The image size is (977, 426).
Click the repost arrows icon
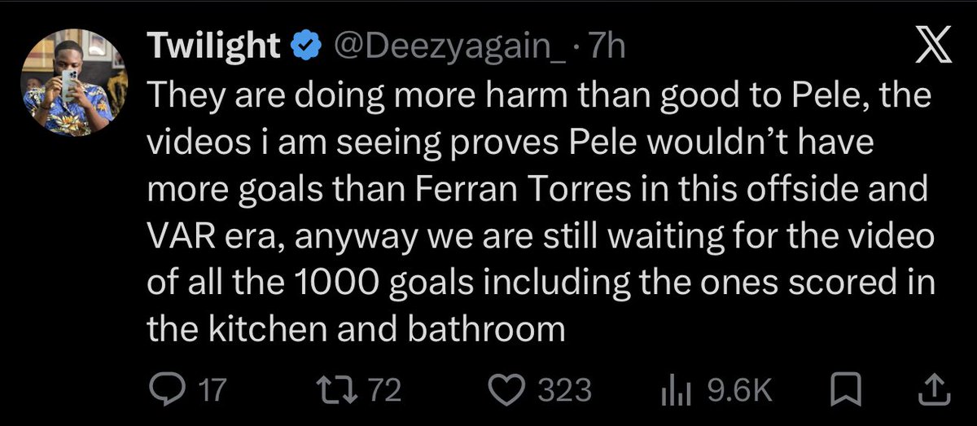(x=340, y=390)
